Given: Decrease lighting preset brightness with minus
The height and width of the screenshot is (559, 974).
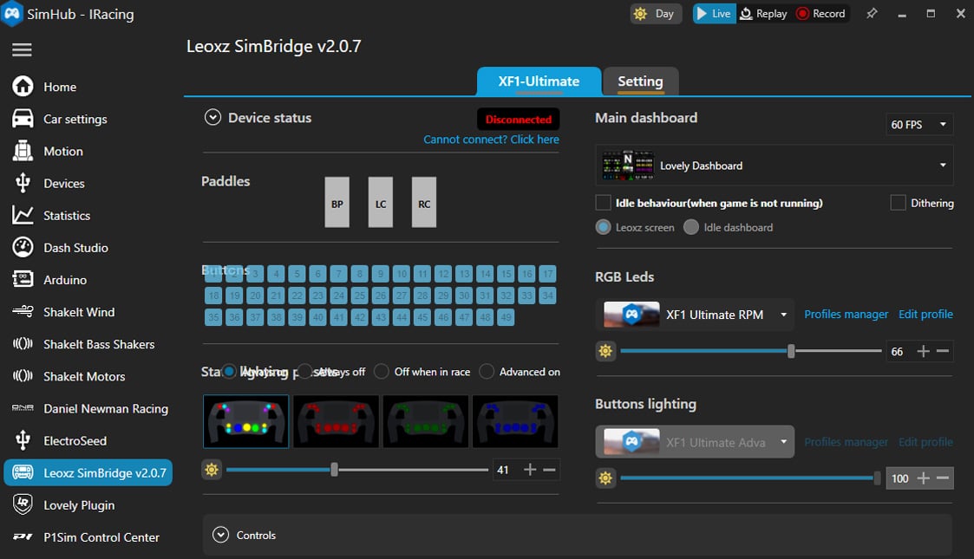Looking at the screenshot, I should click(x=549, y=470).
